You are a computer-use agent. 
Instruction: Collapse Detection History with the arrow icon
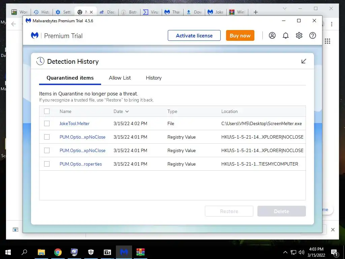point(304,61)
